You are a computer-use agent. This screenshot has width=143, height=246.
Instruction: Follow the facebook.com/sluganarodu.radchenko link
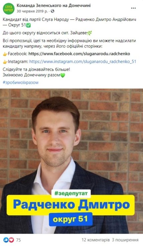[79, 54]
